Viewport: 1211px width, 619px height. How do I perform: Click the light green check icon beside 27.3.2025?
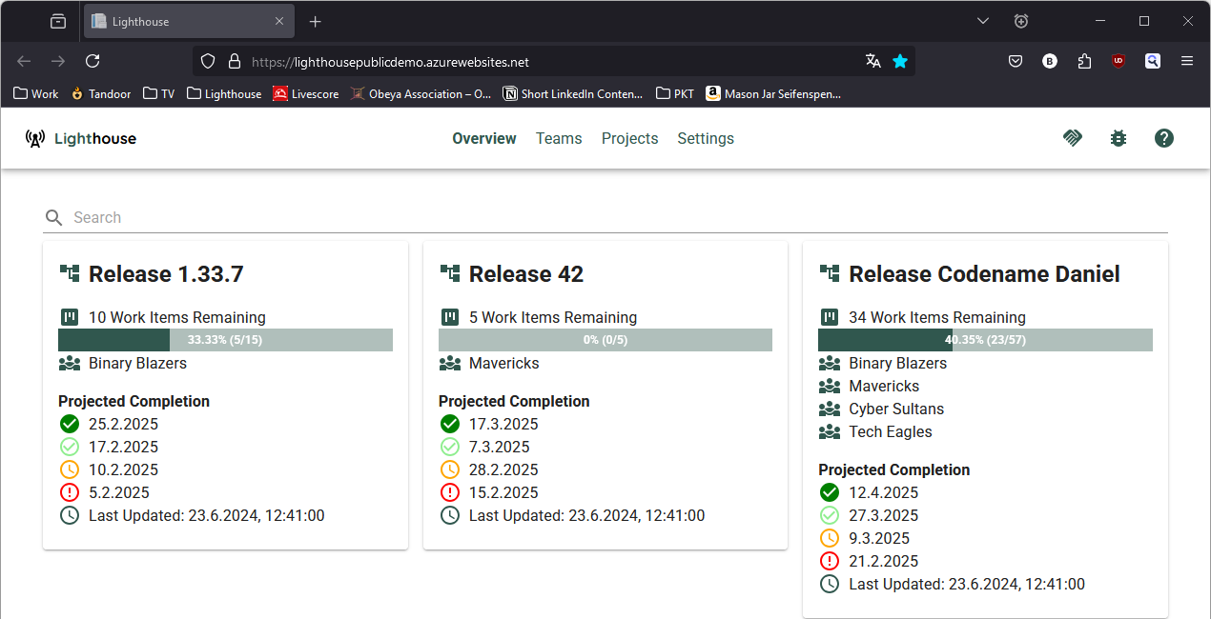pyautogui.click(x=830, y=515)
